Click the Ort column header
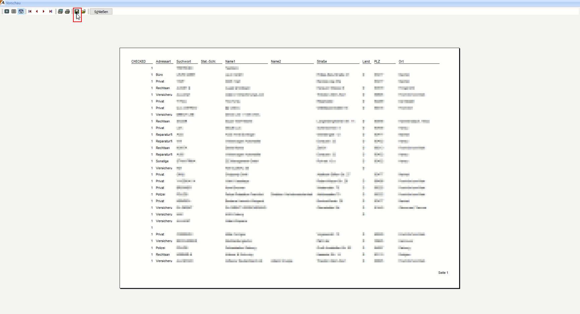Viewport: 580px width, 314px height. 401,61
